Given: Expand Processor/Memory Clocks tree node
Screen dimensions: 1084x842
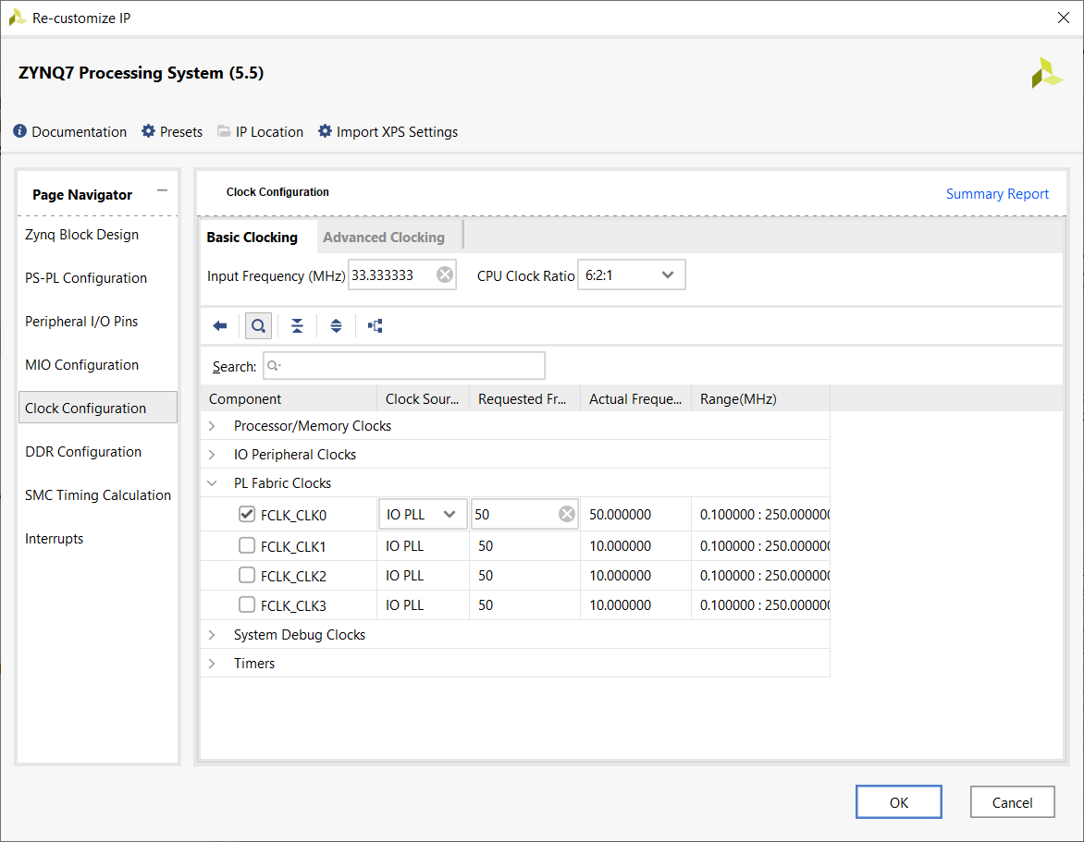Looking at the screenshot, I should (x=212, y=426).
